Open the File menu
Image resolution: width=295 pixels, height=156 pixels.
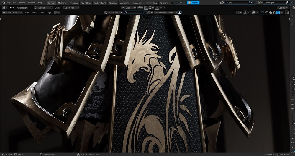coord(8,3)
